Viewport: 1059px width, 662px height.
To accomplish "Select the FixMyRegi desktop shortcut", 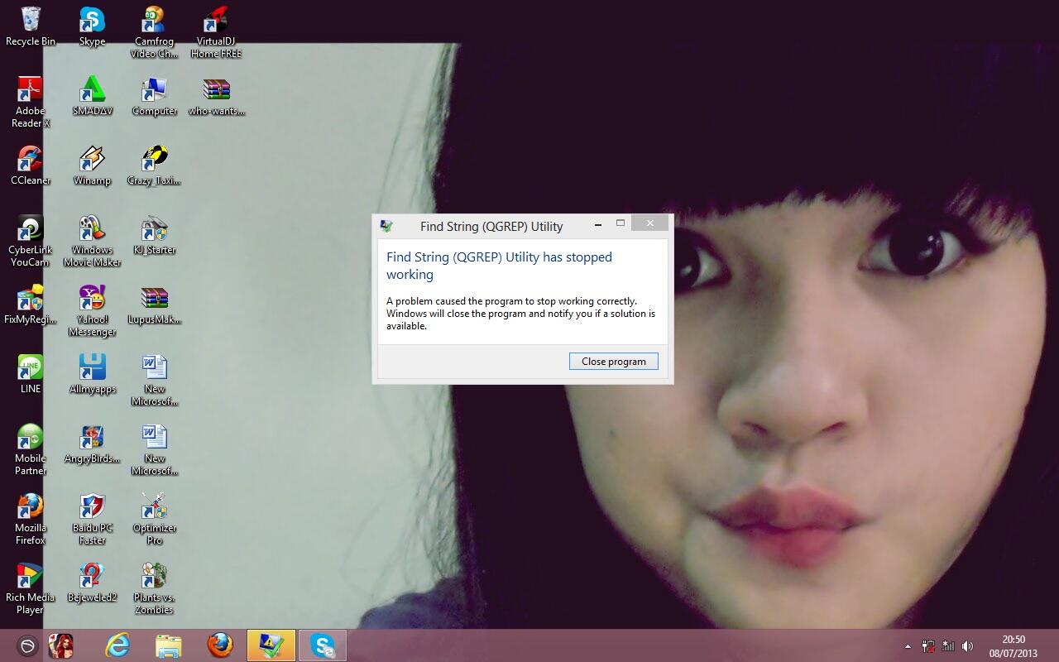I will tap(31, 304).
